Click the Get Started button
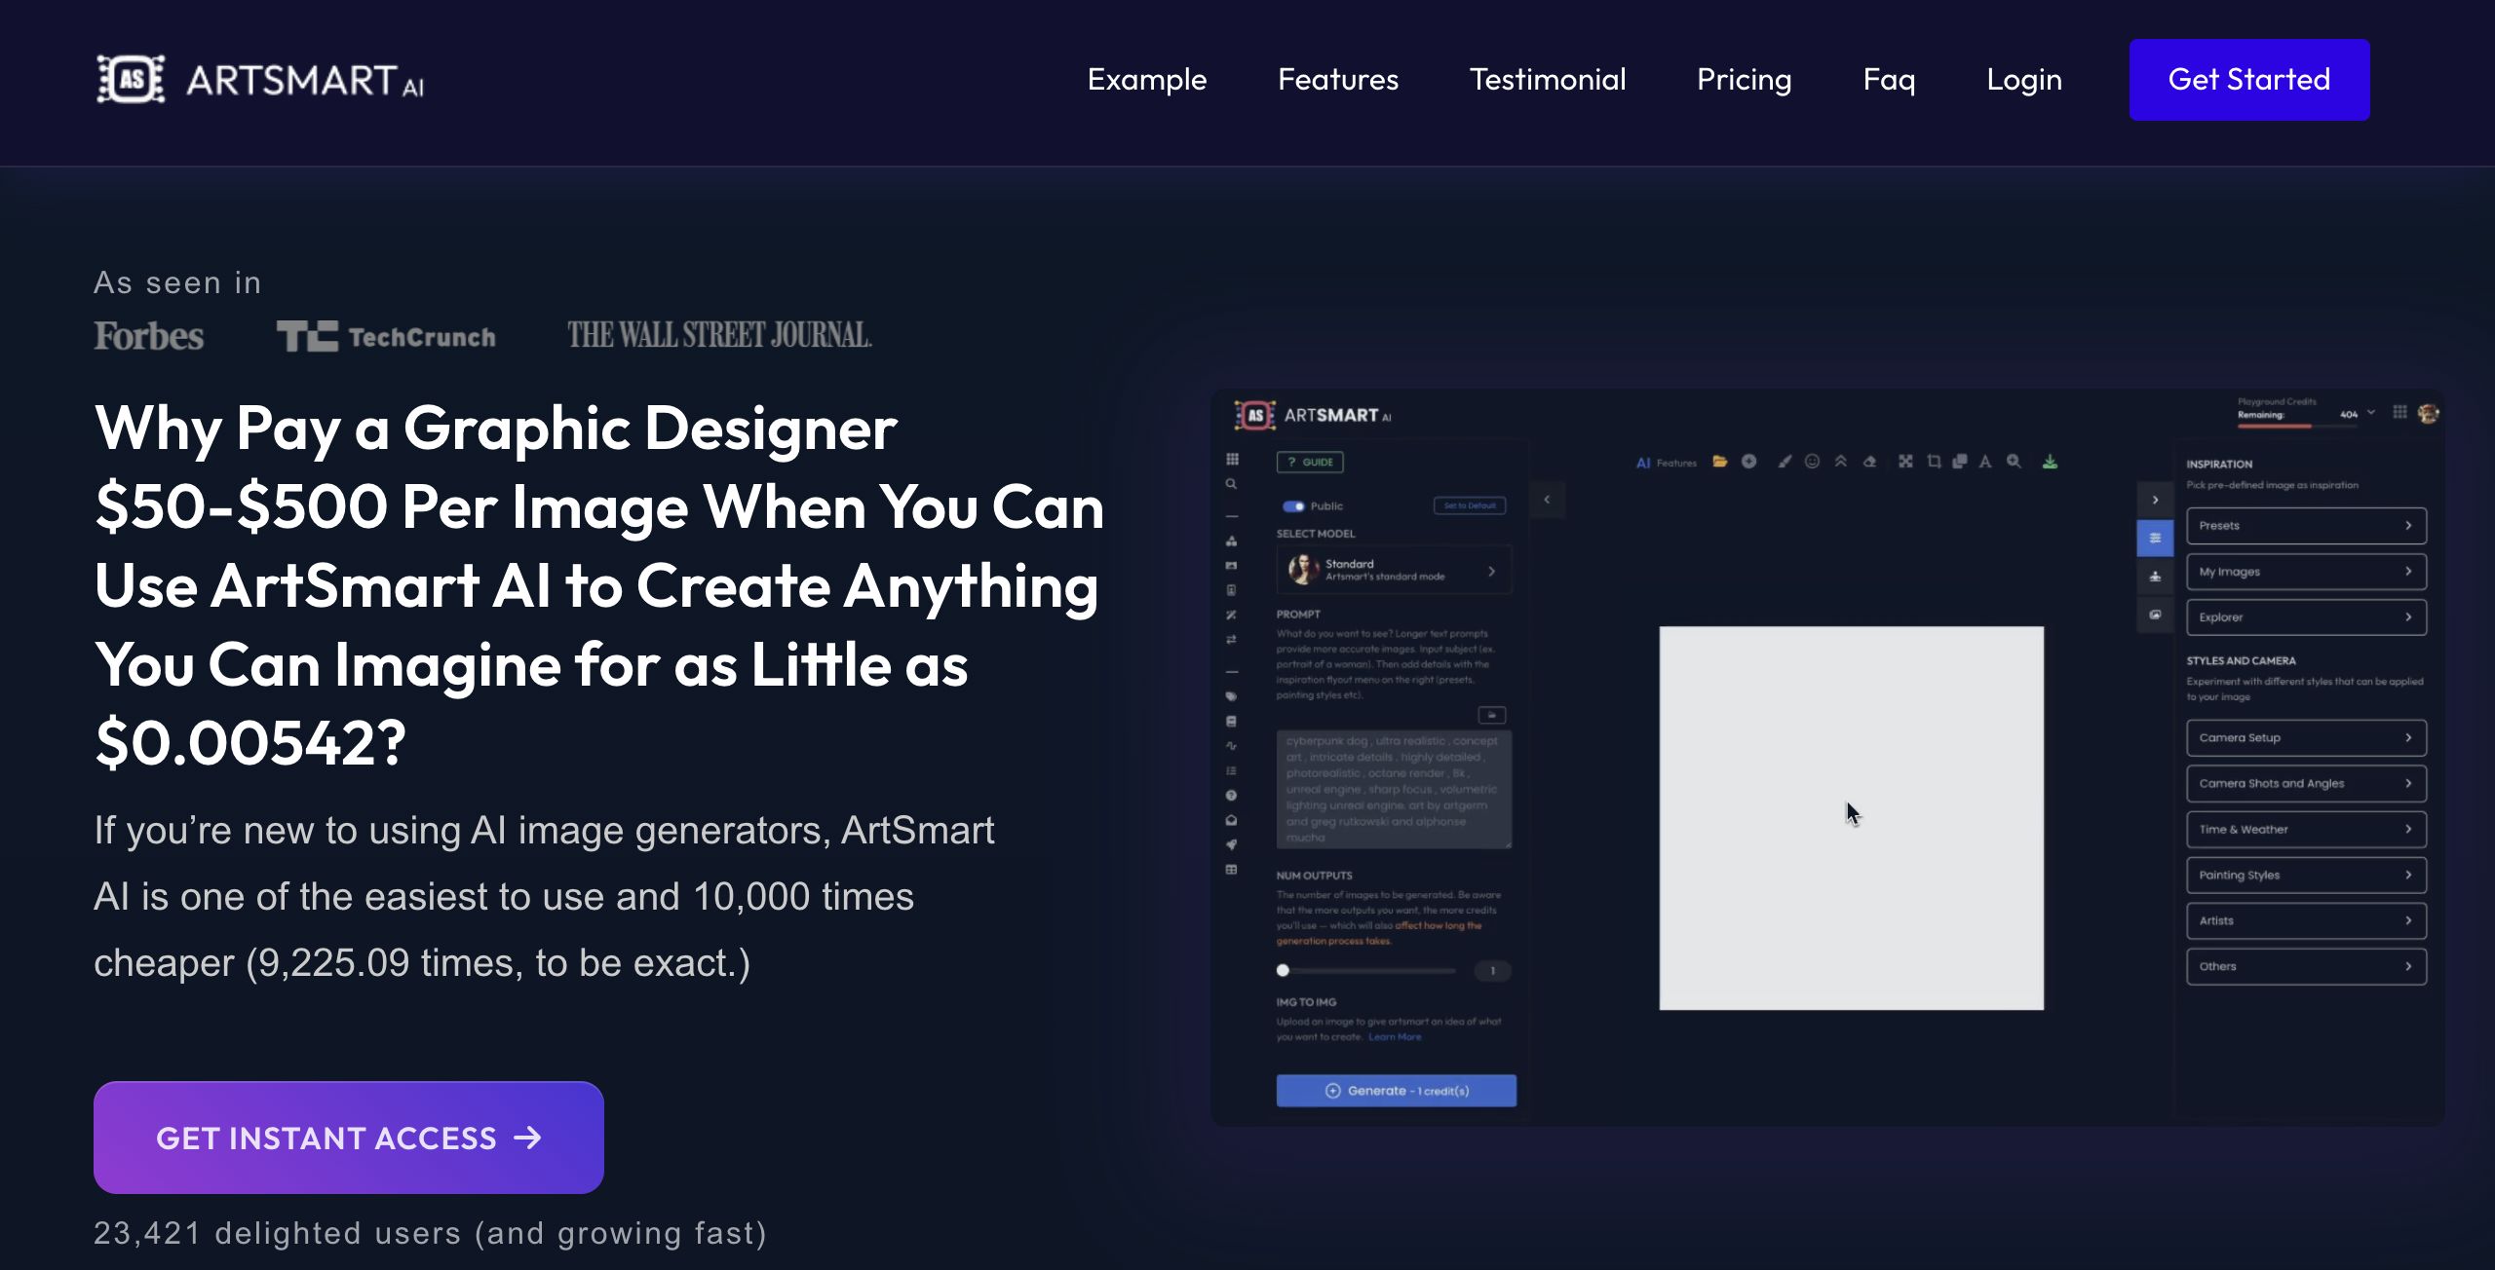The height and width of the screenshot is (1270, 2495). pos(2248,80)
